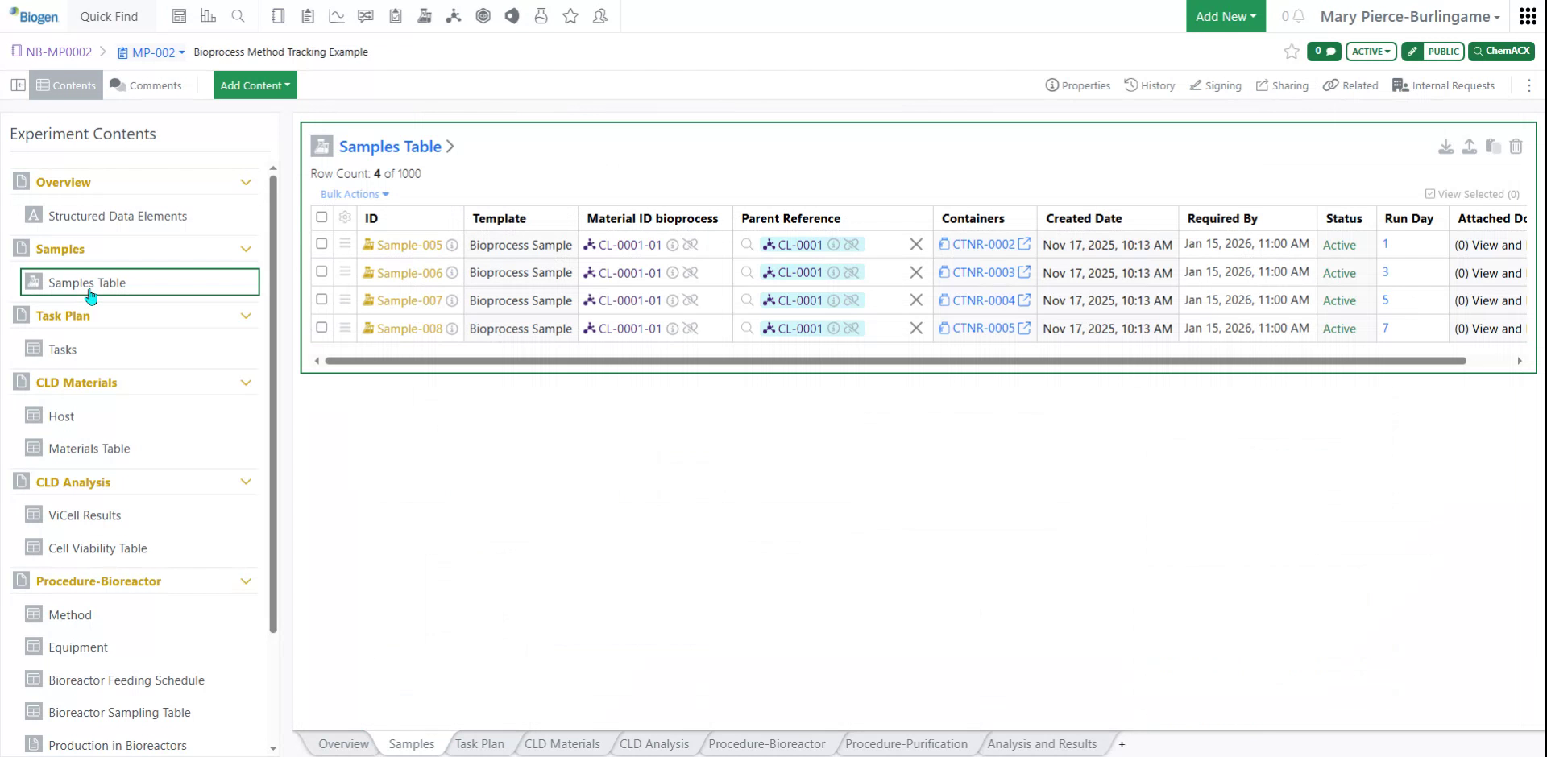The image size is (1547, 757).
Task: Delete the Samples Table using the trash icon
Action: tap(1516, 147)
